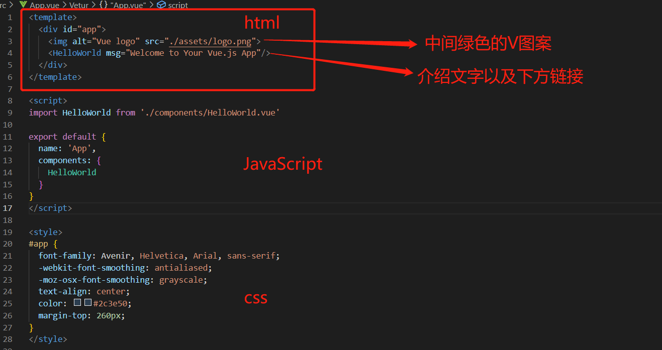
Task: Click the import keyword
Action: click(x=43, y=112)
